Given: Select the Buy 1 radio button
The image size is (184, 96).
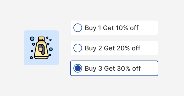Looking at the screenshot, I should coord(78,28).
